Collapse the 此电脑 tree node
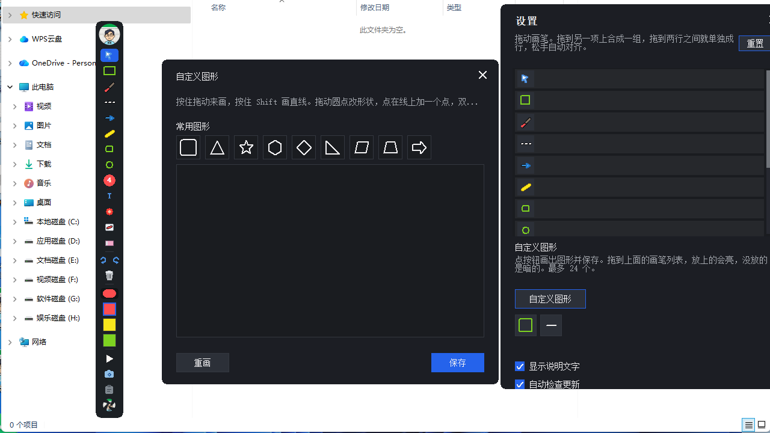The width and height of the screenshot is (770, 433). click(10, 87)
